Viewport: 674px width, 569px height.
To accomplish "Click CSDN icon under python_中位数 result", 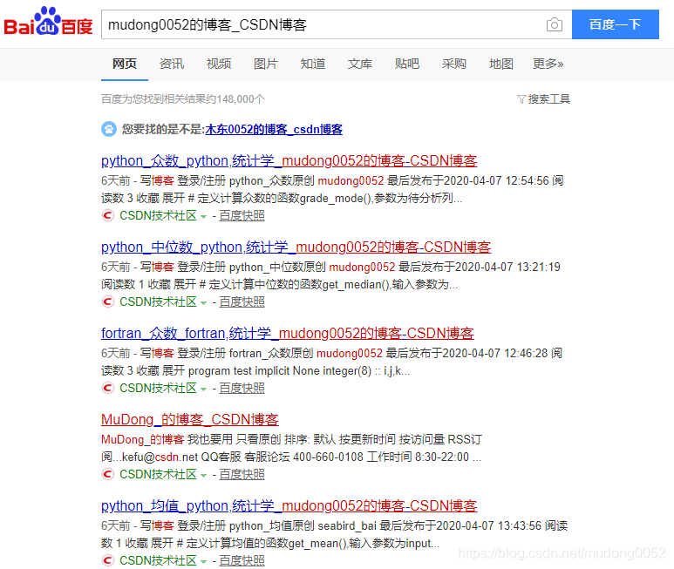I will point(107,301).
